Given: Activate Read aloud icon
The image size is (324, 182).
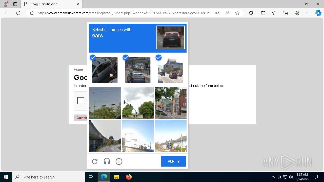Looking at the screenshot, I should [x=227, y=13].
